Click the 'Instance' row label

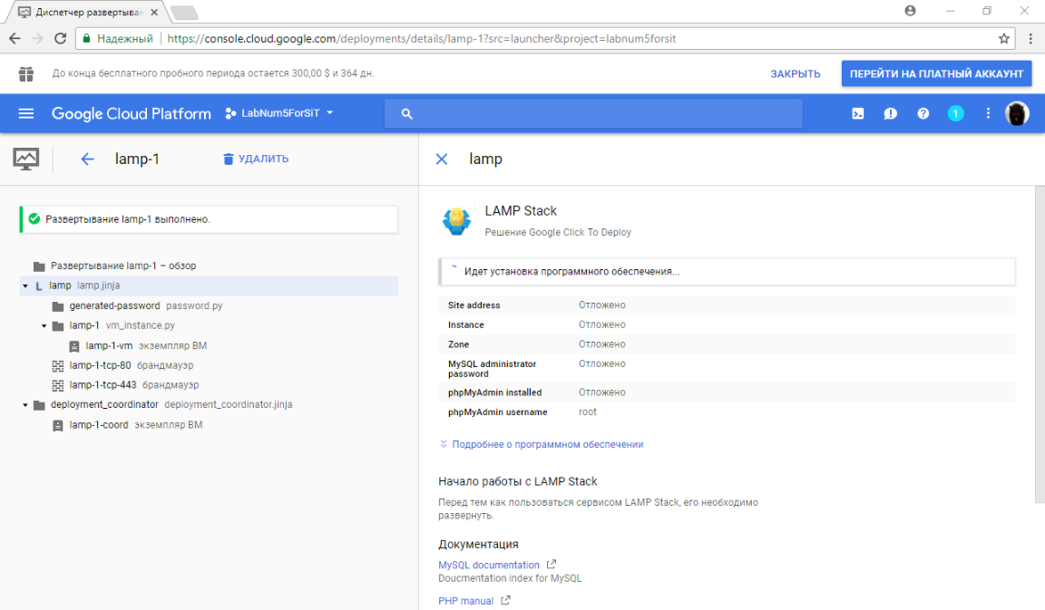tap(466, 325)
